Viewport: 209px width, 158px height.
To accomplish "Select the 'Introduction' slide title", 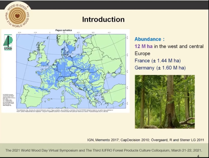I will click(104, 19).
